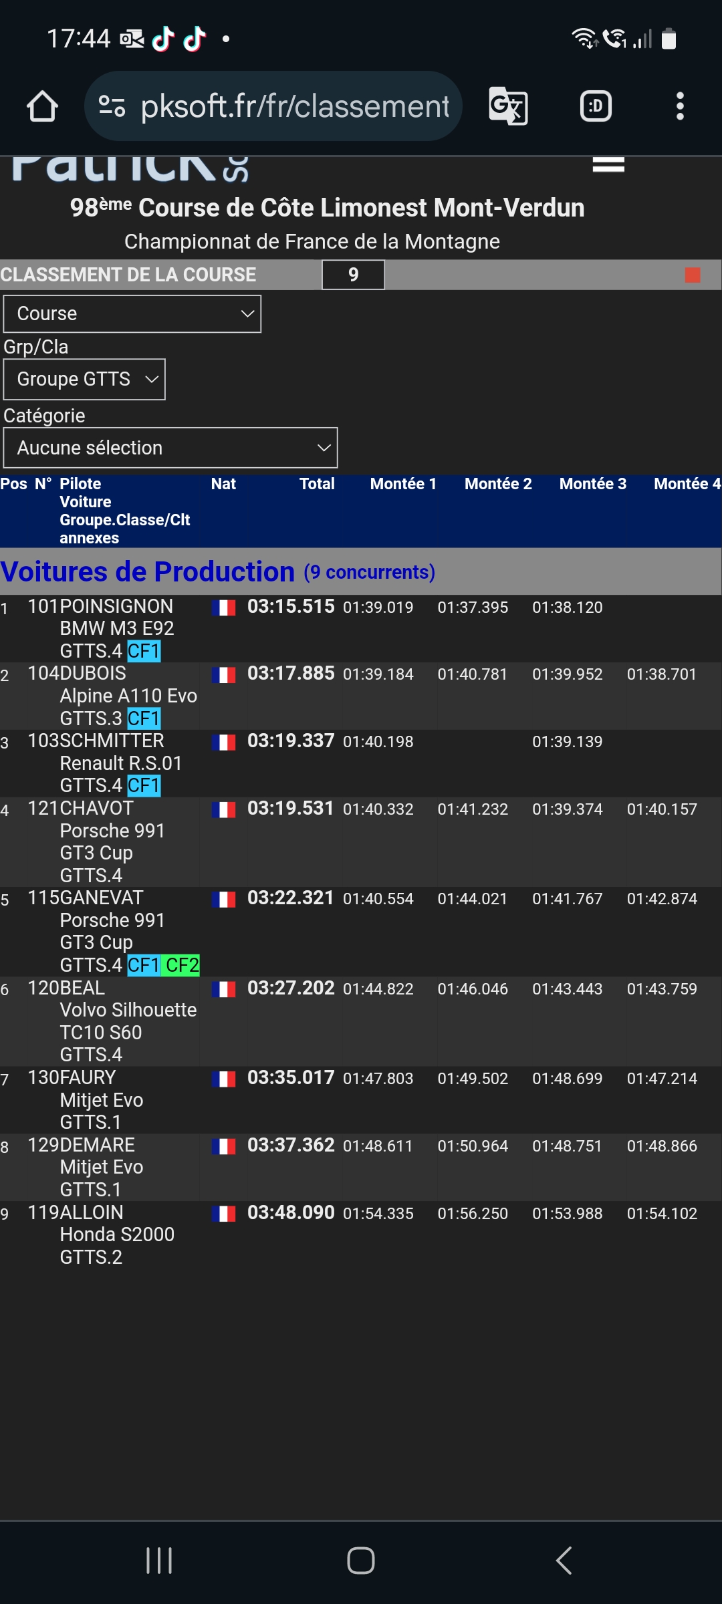Viewport: 722px width, 1604px height.
Task: Click Montée 3 time 01:39.139
Action: coord(567,743)
